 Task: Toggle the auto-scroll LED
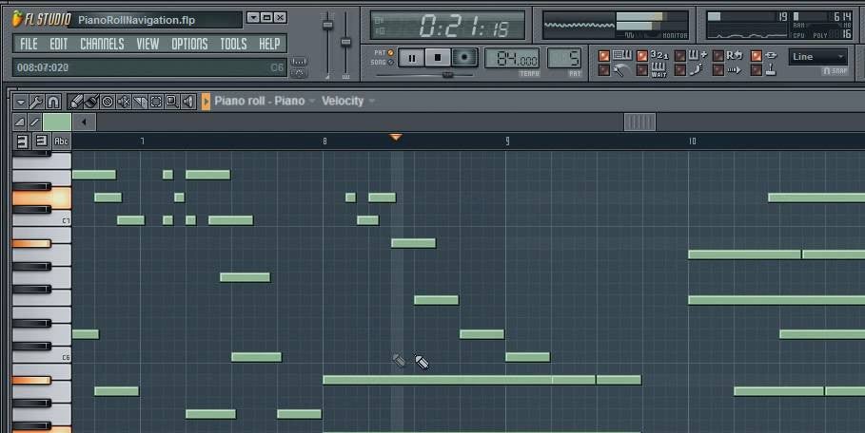(x=718, y=70)
